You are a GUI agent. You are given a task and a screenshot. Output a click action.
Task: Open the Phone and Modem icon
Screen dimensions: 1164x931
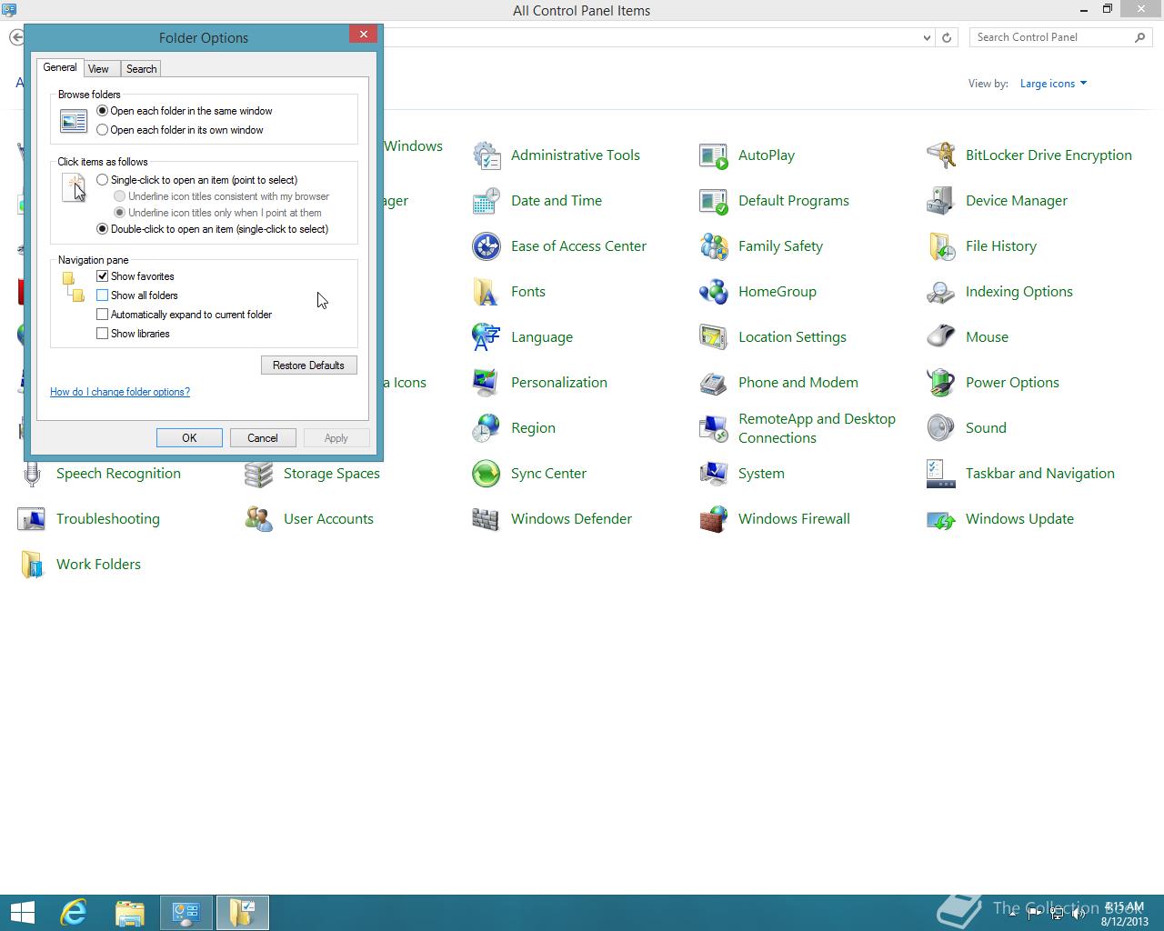[x=714, y=383]
